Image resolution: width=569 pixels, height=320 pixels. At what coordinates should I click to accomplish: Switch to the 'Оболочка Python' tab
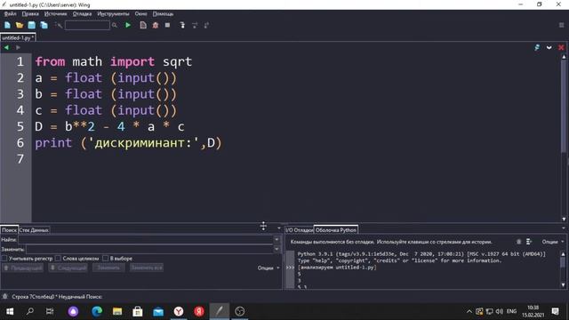[336, 230]
